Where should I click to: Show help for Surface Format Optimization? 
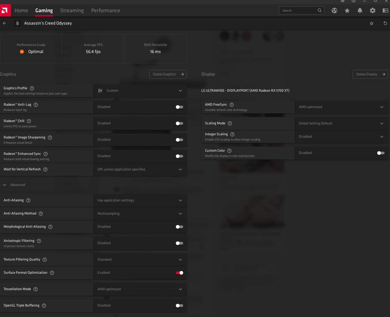coord(52,273)
